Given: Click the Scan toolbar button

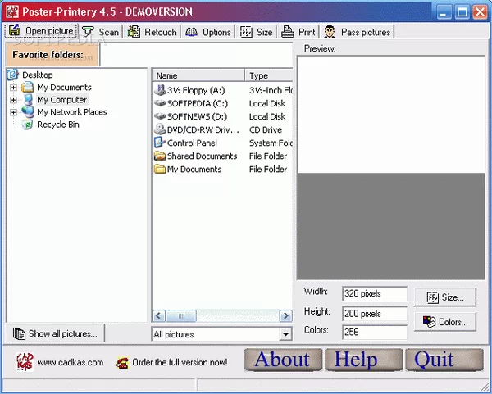Looking at the screenshot, I should 100,32.
